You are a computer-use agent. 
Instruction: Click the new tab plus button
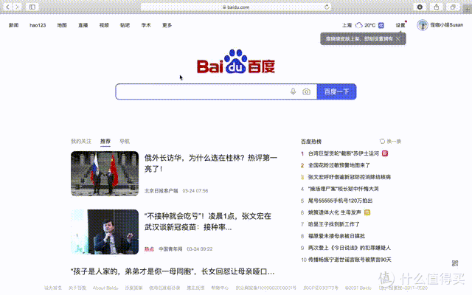[x=467, y=9]
